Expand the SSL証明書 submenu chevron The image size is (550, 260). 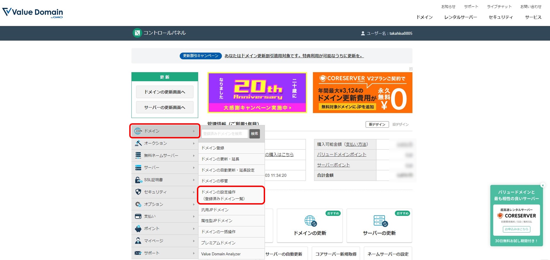pos(193,180)
